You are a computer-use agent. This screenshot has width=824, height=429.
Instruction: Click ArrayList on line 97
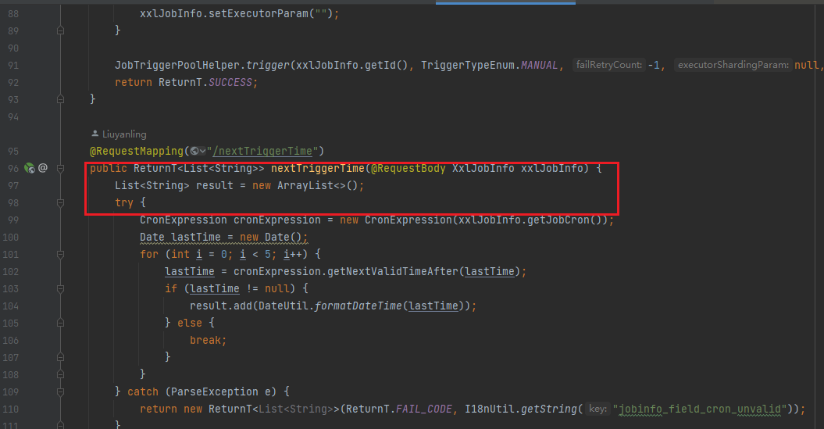[x=305, y=185]
